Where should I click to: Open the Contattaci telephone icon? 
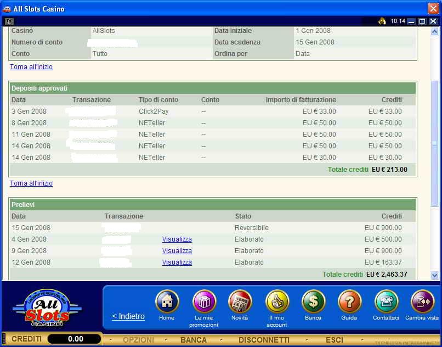click(x=386, y=301)
